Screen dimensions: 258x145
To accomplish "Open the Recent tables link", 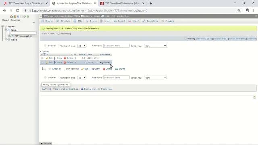I will [x=6, y=20].
